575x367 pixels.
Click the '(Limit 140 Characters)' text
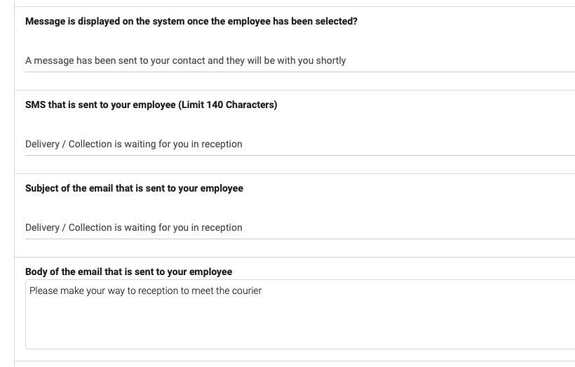pyautogui.click(x=228, y=105)
